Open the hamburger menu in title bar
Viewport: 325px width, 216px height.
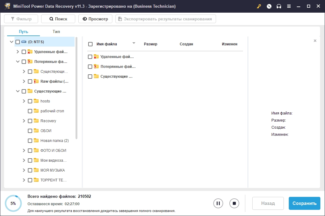coord(289,6)
